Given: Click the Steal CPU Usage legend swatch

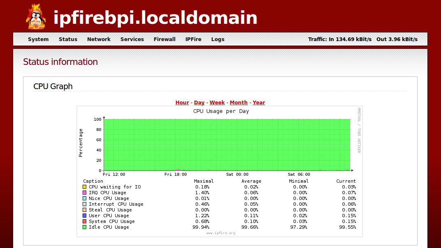Looking at the screenshot, I should tap(84, 210).
